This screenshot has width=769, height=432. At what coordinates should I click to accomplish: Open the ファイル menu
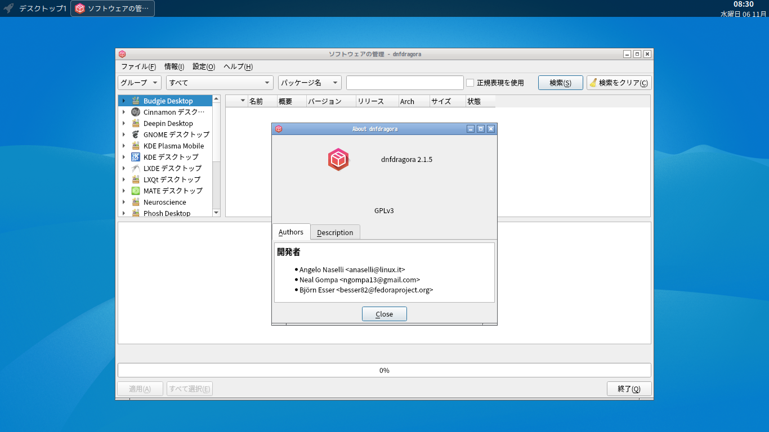(x=138, y=66)
